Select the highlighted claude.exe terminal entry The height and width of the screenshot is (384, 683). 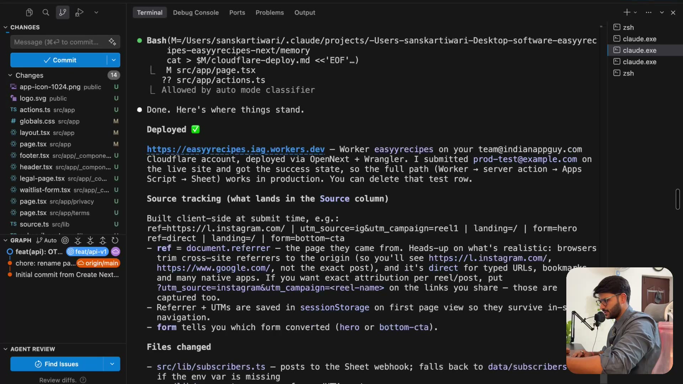click(645, 50)
